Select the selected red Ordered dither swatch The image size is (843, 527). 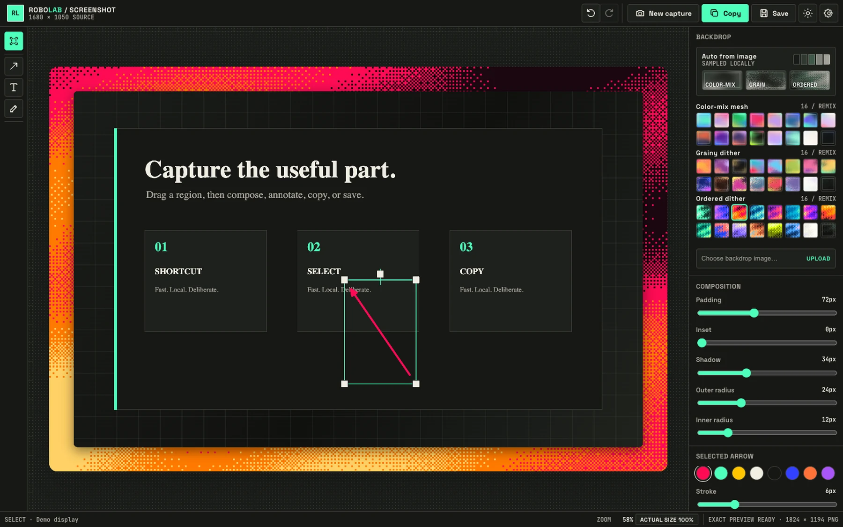click(739, 213)
